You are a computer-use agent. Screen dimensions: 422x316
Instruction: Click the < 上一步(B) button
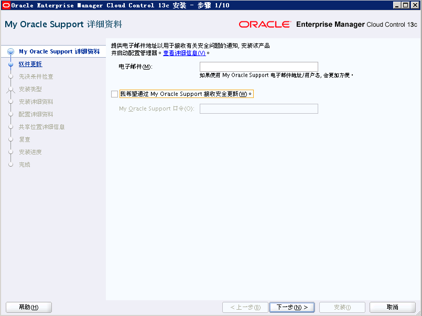(245, 307)
